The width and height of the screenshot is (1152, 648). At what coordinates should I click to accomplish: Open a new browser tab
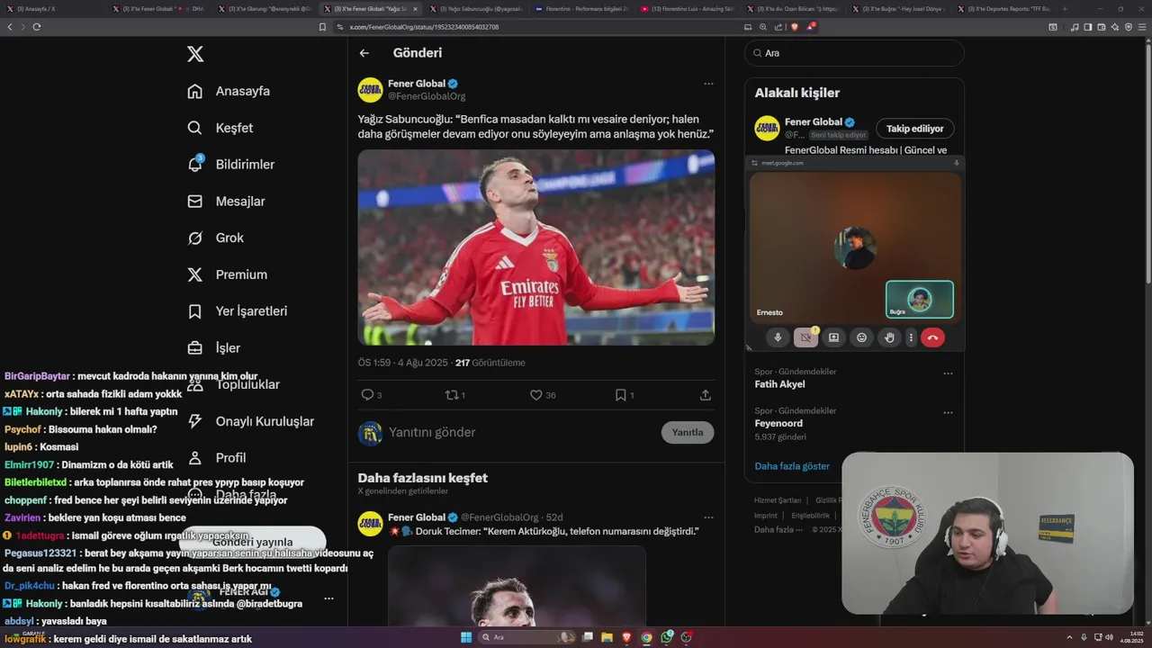pyautogui.click(x=1065, y=9)
